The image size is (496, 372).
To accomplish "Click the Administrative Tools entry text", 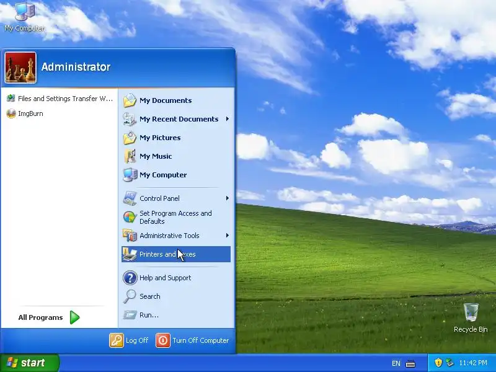I will pyautogui.click(x=169, y=236).
